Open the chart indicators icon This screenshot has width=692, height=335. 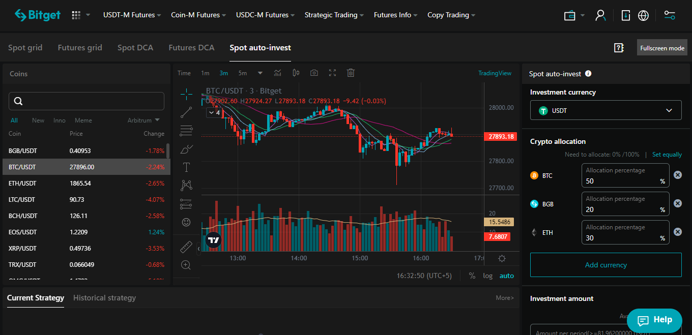(x=277, y=73)
